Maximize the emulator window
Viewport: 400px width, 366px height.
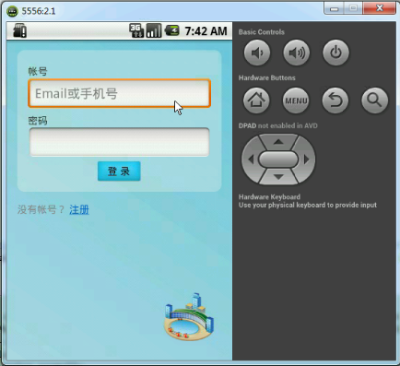click(x=353, y=8)
